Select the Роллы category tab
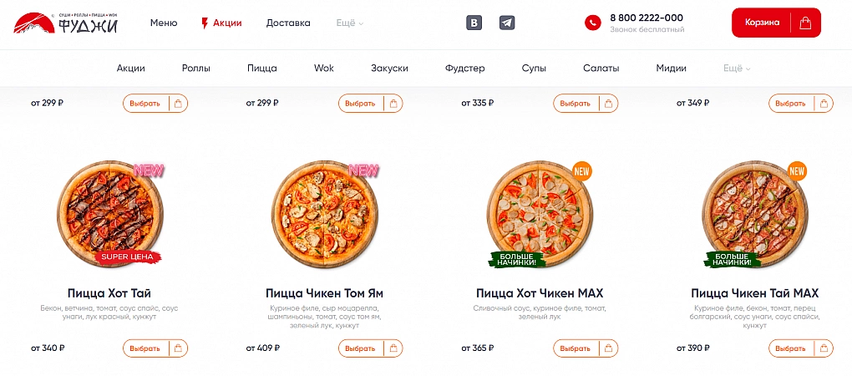 pyautogui.click(x=196, y=69)
